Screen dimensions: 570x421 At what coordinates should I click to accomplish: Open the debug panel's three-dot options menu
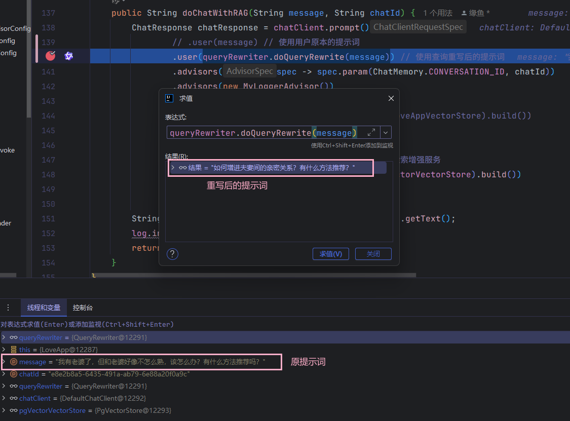pos(8,308)
